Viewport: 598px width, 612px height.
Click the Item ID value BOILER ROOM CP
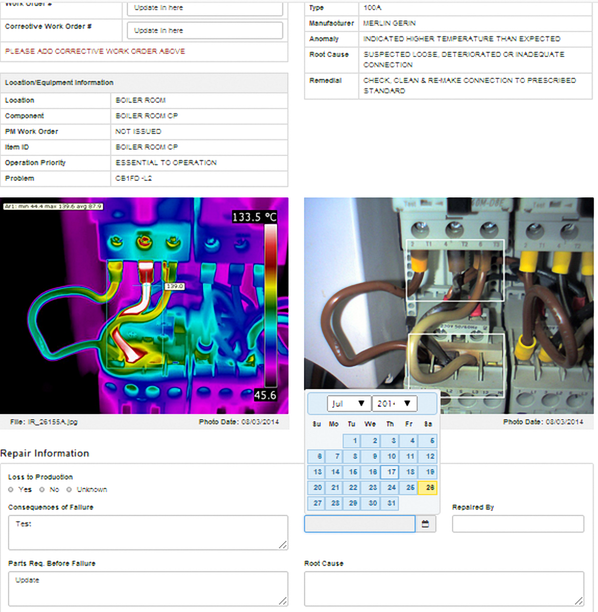click(146, 147)
